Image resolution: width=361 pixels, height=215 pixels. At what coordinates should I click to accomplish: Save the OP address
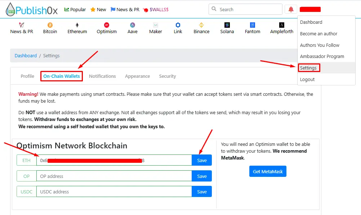pos(202,176)
